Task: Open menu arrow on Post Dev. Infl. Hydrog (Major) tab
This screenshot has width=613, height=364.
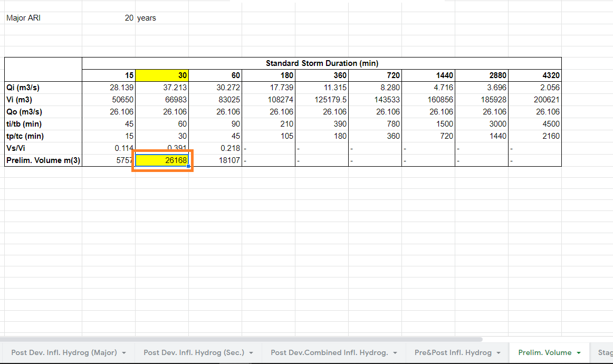Action: point(124,353)
